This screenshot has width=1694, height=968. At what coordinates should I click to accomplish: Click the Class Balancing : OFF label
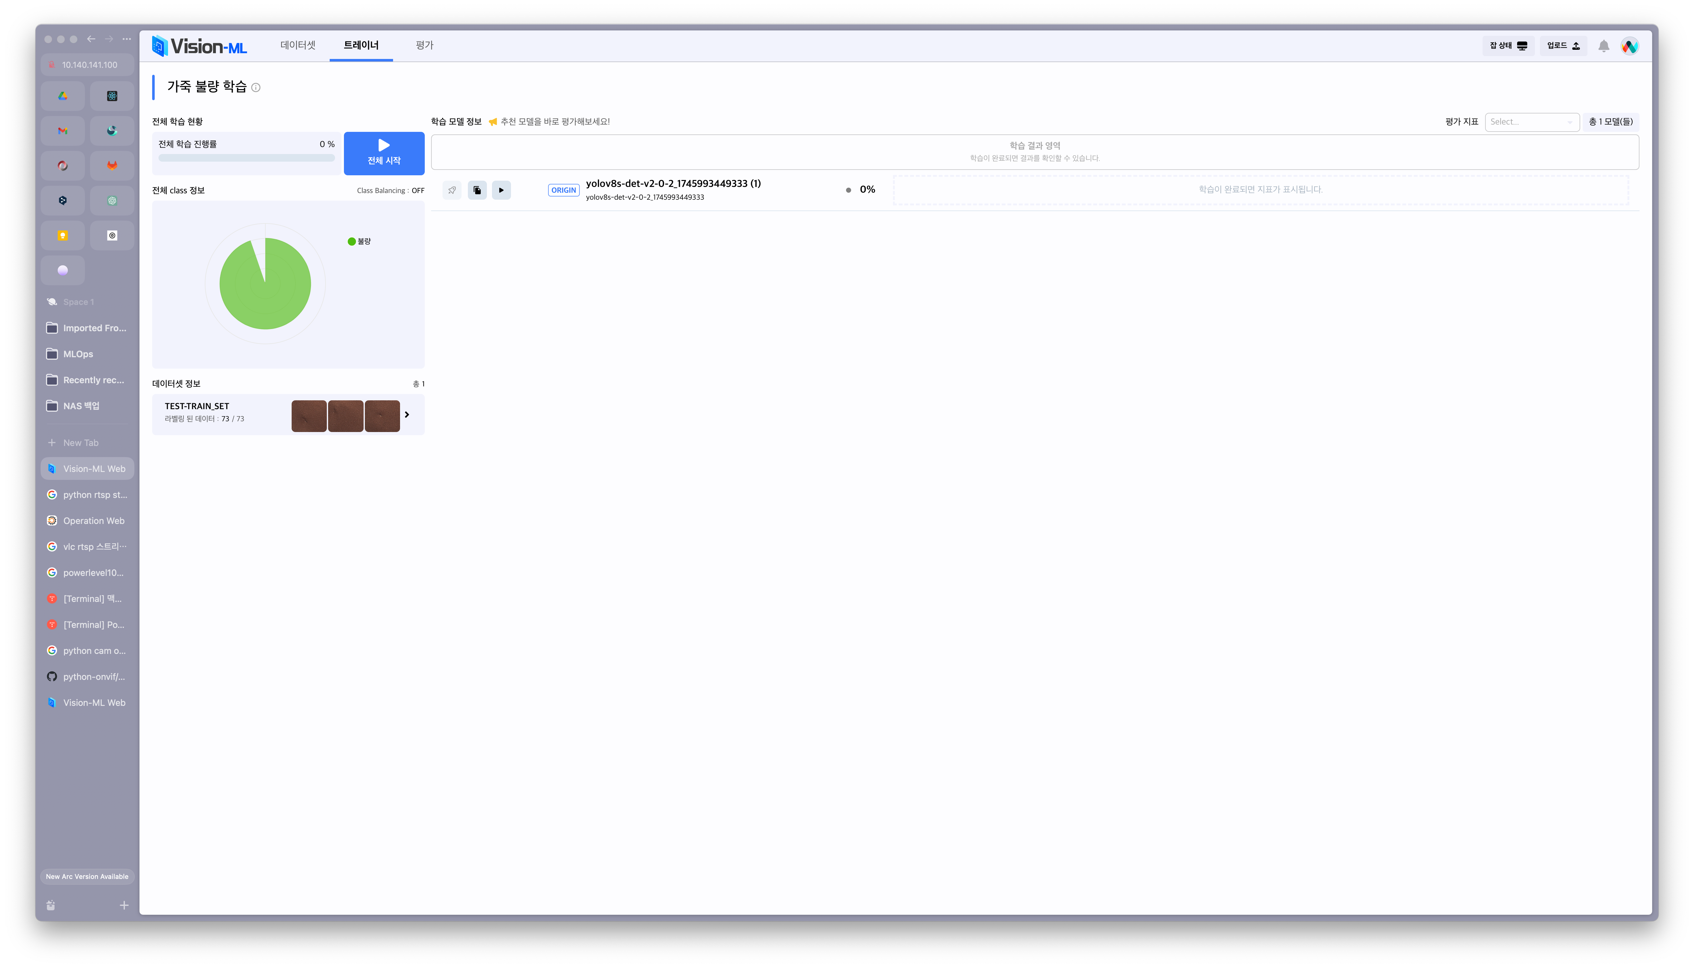click(390, 191)
